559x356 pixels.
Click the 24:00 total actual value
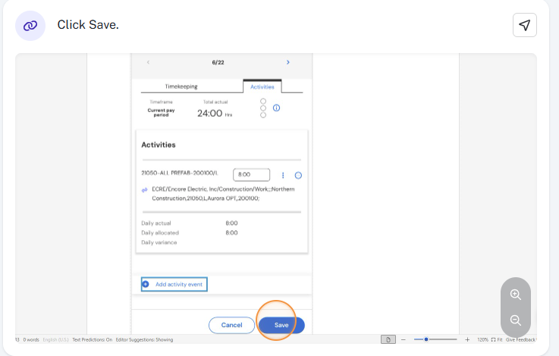pyautogui.click(x=210, y=113)
